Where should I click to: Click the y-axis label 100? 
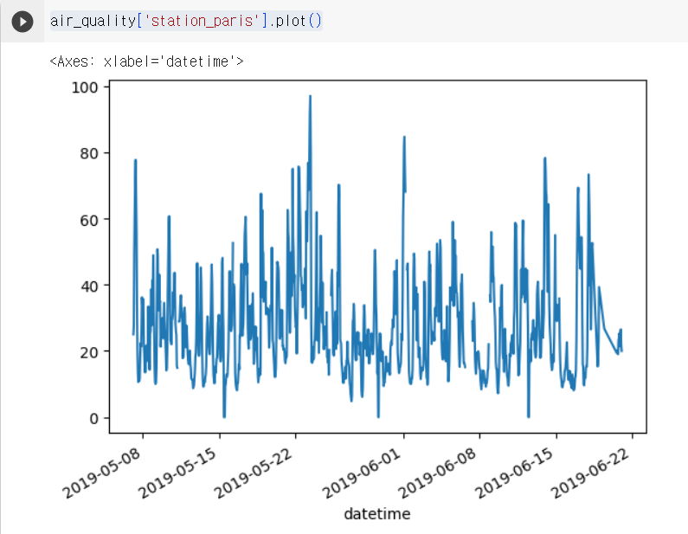click(x=85, y=87)
